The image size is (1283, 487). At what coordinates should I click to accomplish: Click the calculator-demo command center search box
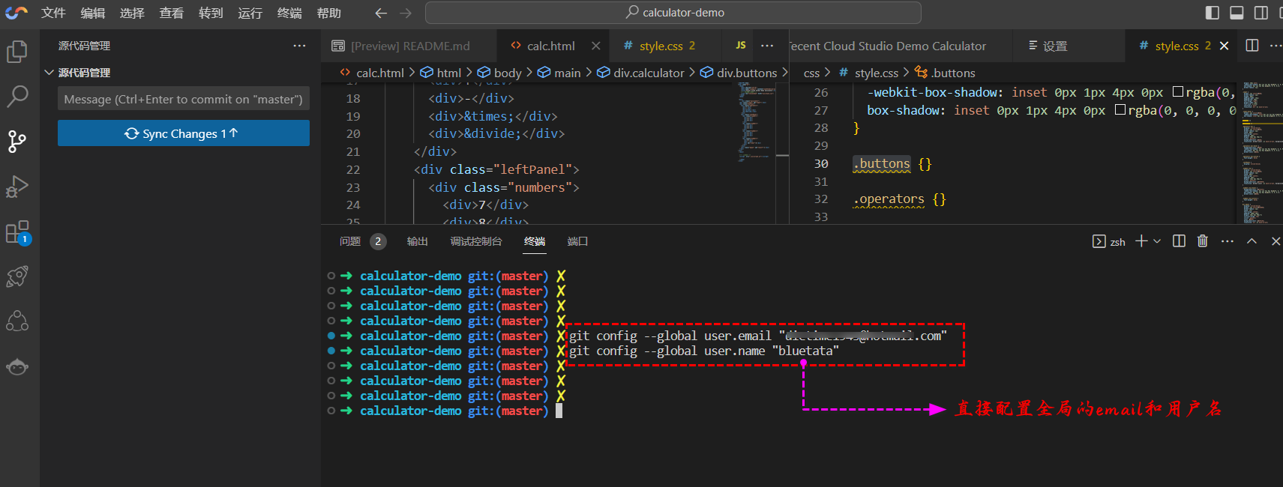673,13
